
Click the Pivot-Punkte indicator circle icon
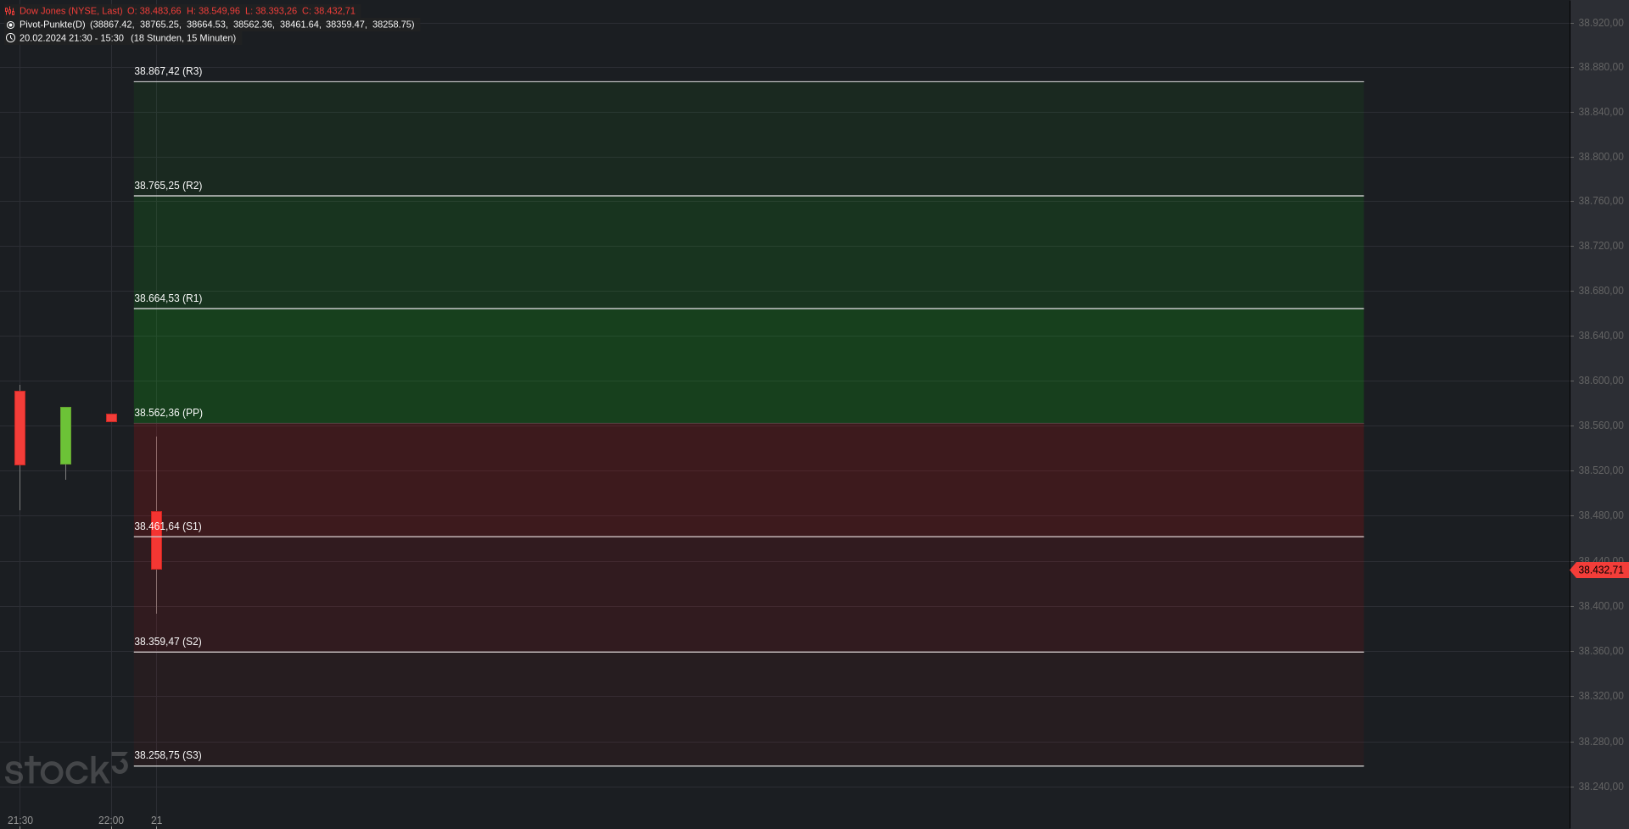(x=10, y=25)
